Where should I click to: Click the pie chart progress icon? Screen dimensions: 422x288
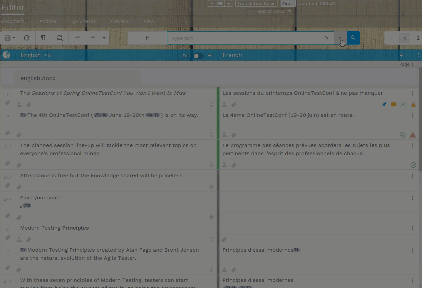coord(6,55)
